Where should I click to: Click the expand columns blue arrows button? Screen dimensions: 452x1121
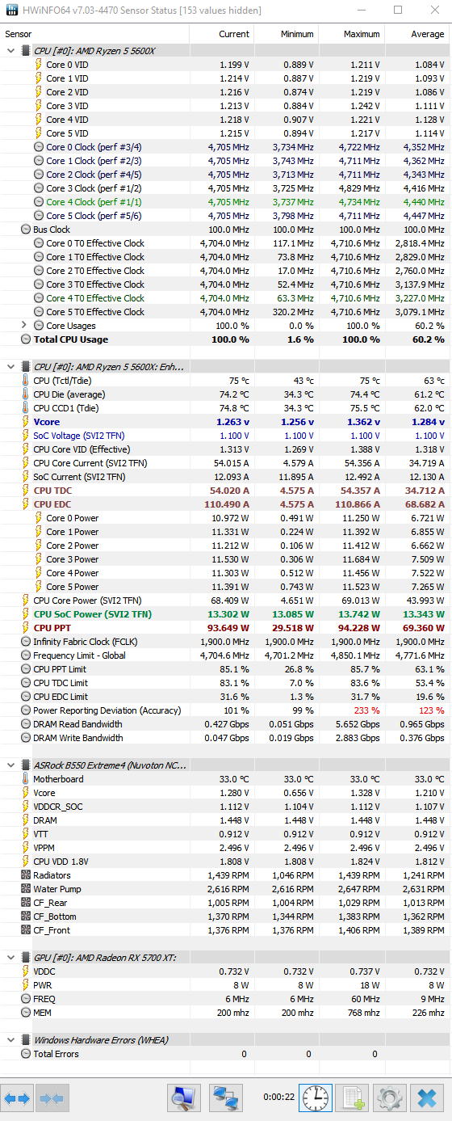(17, 1098)
